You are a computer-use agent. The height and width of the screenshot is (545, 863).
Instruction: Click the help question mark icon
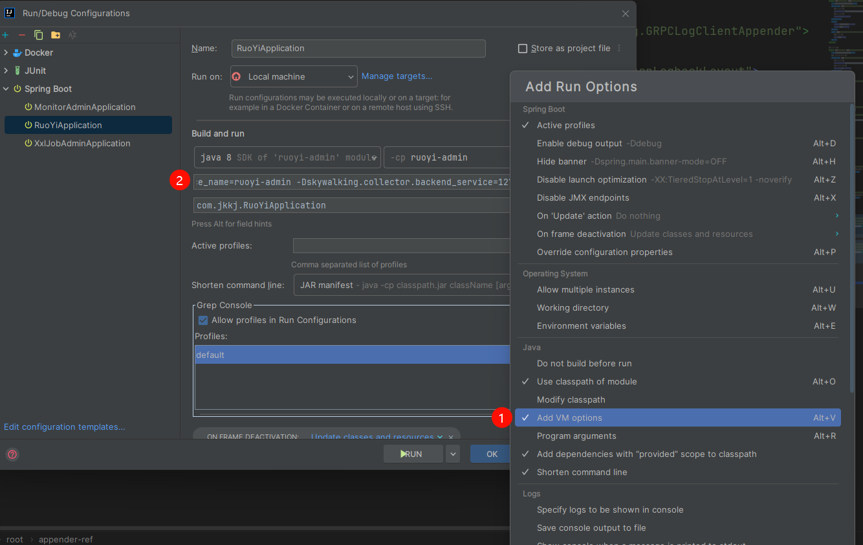pos(12,454)
